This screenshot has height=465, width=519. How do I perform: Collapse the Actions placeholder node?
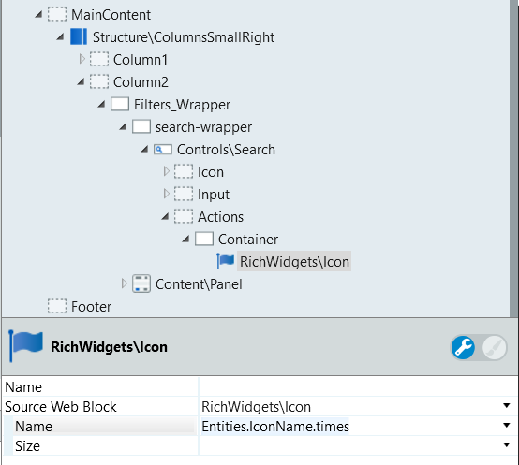pos(165,216)
